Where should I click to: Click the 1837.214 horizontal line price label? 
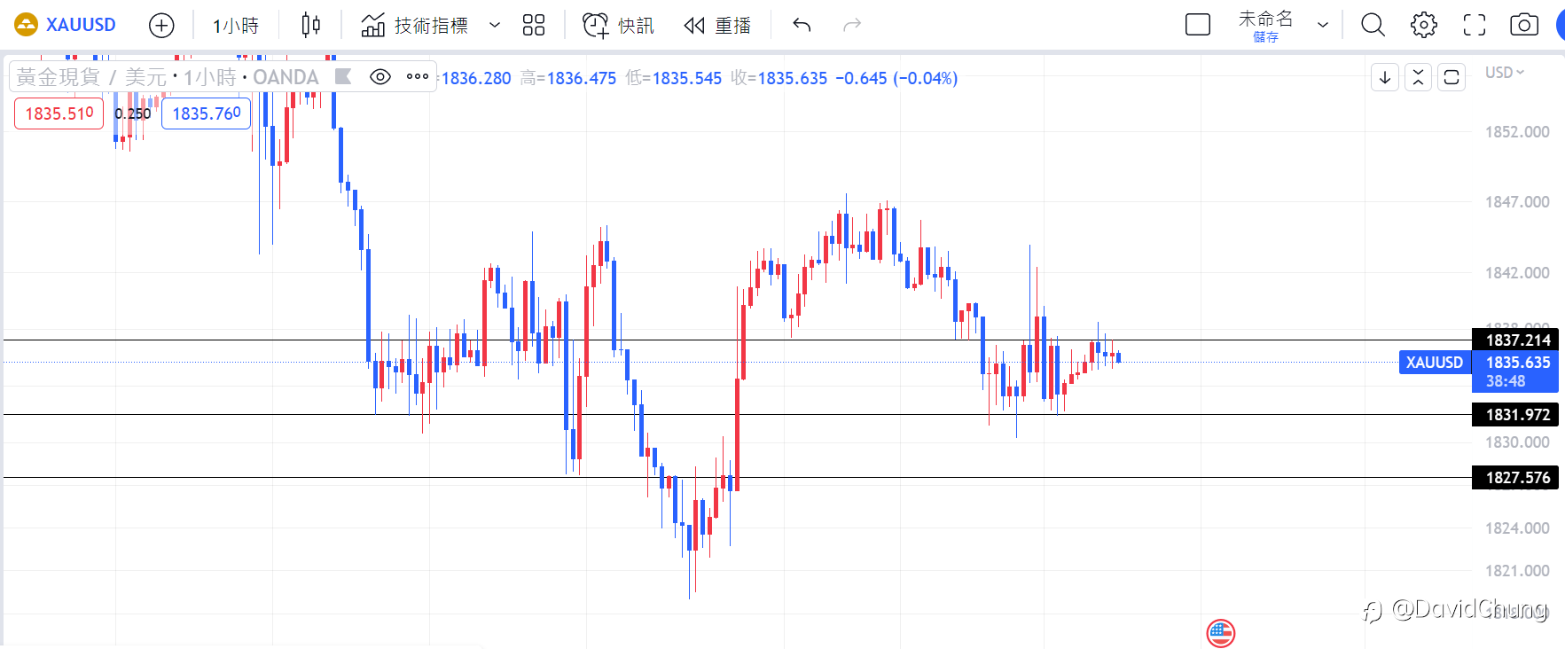(x=1517, y=340)
